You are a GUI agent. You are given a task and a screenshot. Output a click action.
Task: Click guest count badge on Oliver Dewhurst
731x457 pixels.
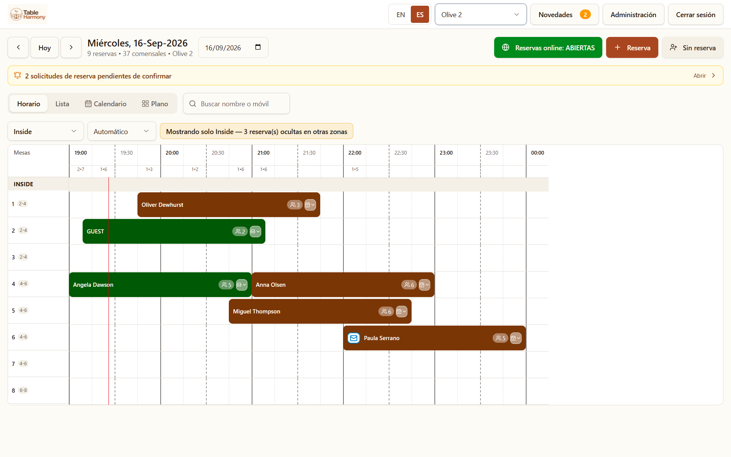click(295, 205)
